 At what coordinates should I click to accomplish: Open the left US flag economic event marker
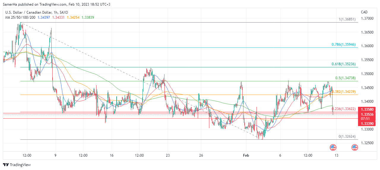pyautogui.click(x=333, y=147)
